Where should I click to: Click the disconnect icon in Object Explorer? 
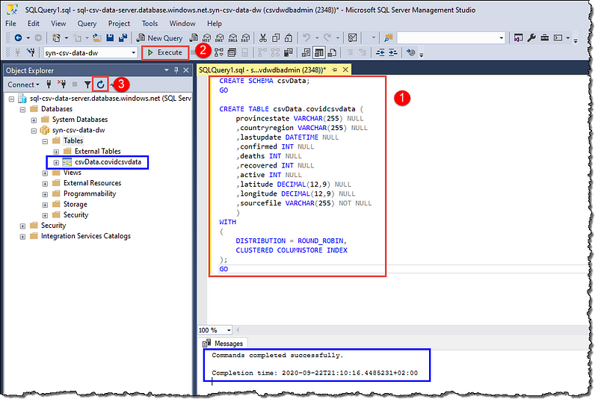62,84
